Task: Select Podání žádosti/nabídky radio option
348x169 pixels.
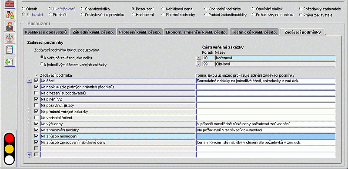Action: 206,15
